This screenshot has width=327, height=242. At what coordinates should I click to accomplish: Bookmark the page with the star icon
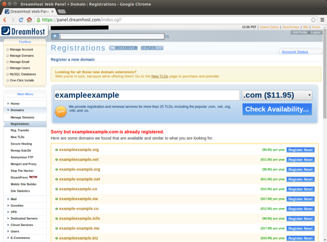coord(313,20)
